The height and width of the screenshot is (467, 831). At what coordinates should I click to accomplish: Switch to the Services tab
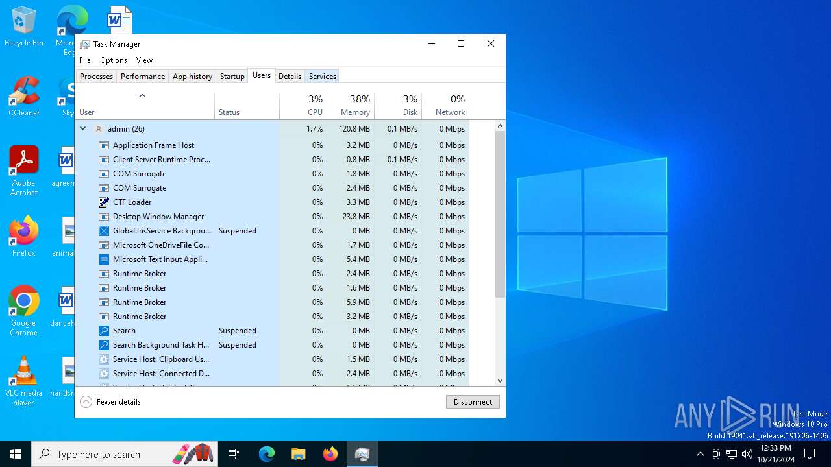tap(323, 77)
